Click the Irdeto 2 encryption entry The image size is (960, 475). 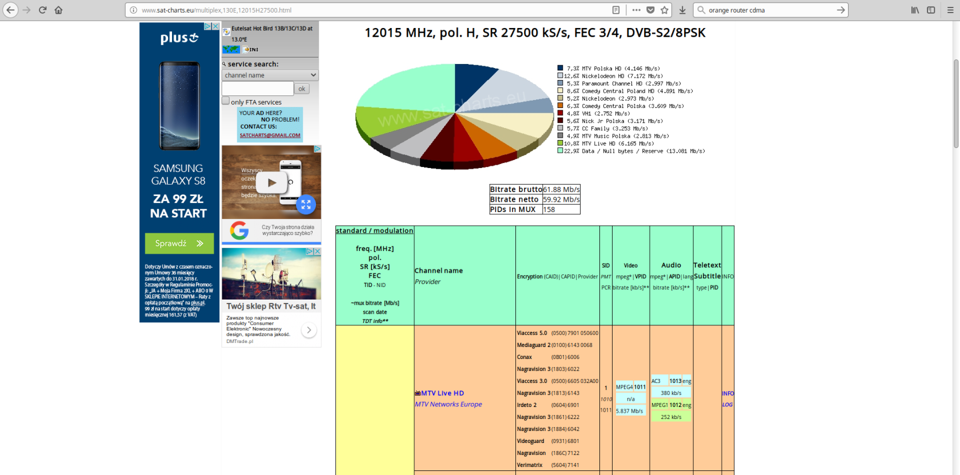(548, 405)
